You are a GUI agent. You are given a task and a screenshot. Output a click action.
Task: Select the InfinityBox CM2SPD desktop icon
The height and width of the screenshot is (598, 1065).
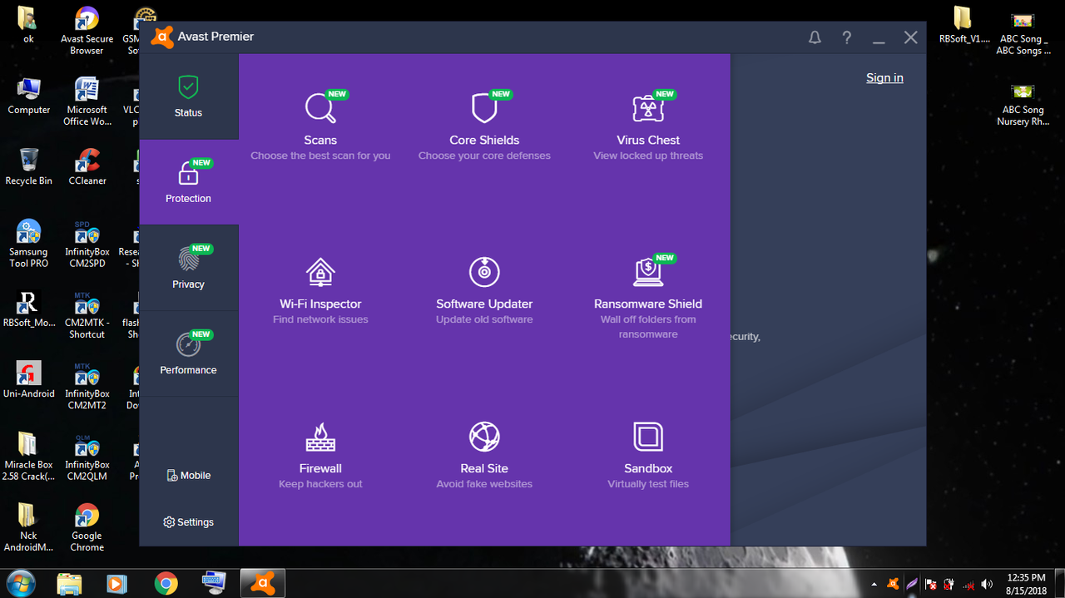tap(87, 243)
